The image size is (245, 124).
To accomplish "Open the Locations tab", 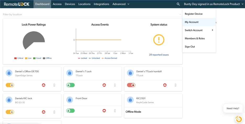I will tap(84, 4).
